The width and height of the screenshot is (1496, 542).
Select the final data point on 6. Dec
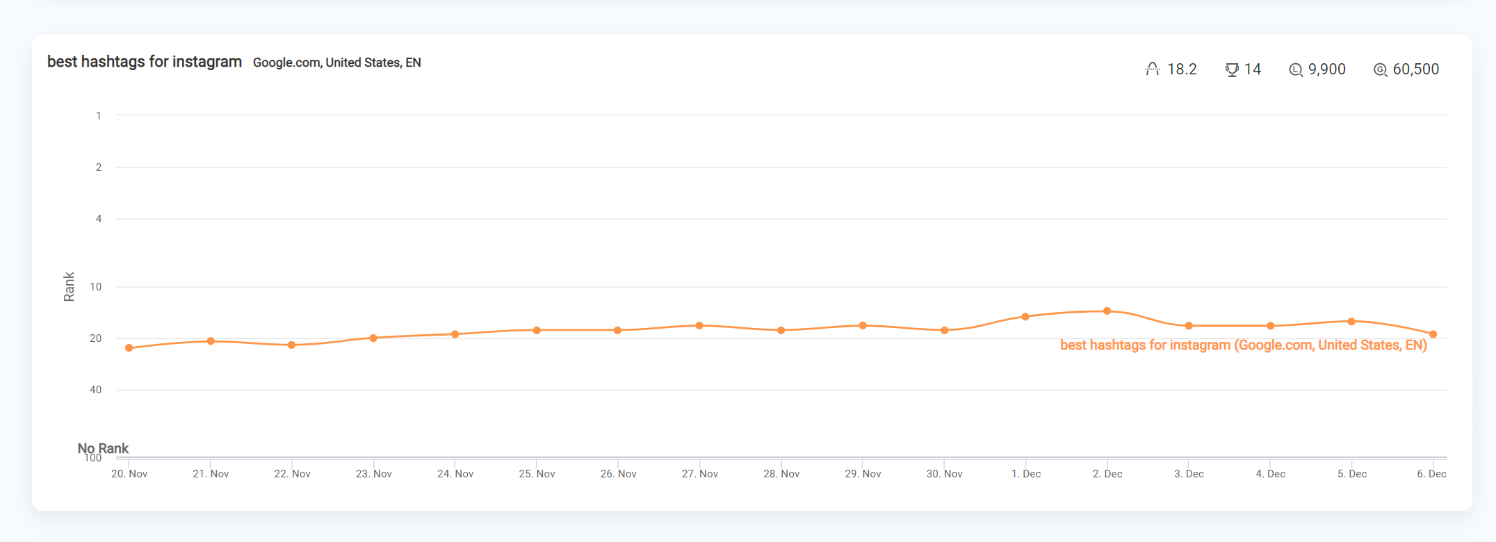tap(1433, 334)
